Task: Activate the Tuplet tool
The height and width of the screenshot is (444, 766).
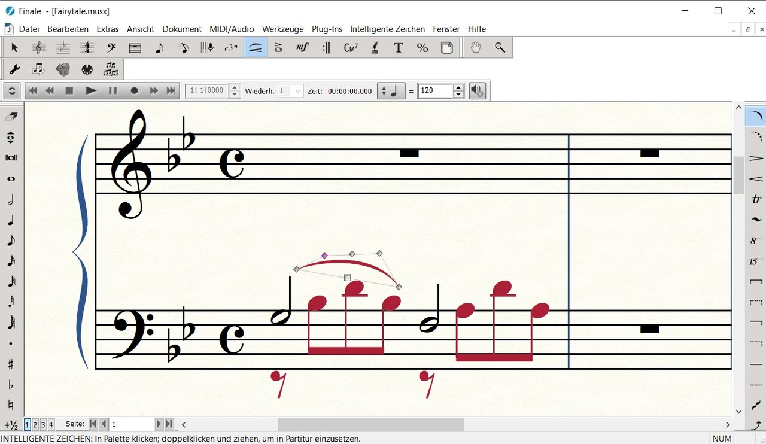Action: coord(230,48)
